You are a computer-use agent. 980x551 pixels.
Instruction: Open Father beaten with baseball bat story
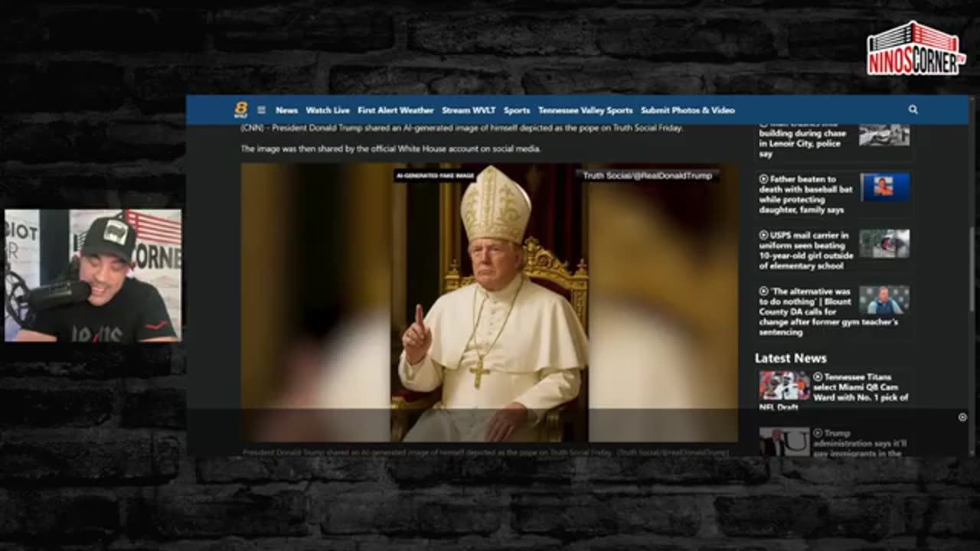point(806,194)
